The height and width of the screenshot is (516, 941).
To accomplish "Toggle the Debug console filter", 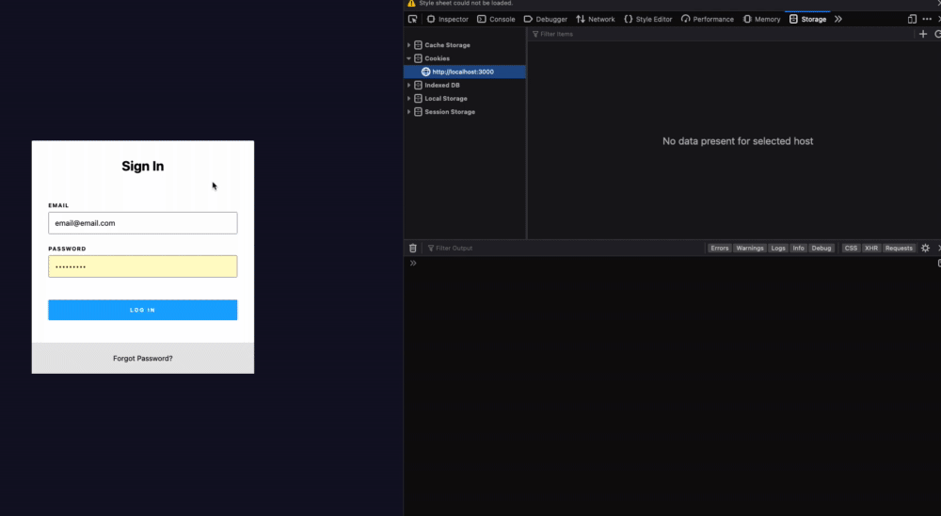I will [821, 248].
